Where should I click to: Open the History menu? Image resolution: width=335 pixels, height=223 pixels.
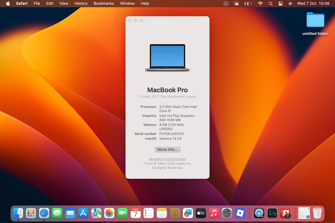[x=81, y=3]
